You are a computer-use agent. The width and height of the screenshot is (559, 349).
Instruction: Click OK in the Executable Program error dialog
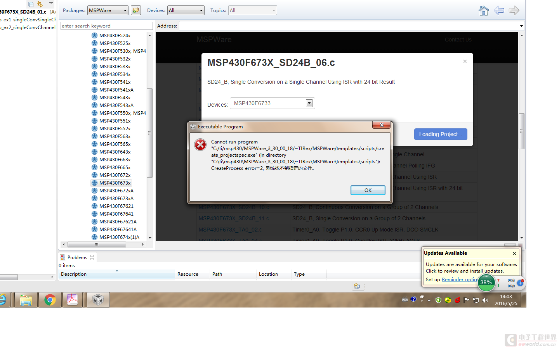pos(368,190)
